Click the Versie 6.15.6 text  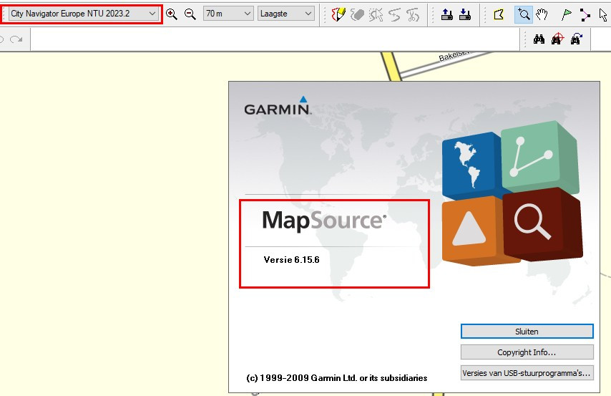(291, 260)
